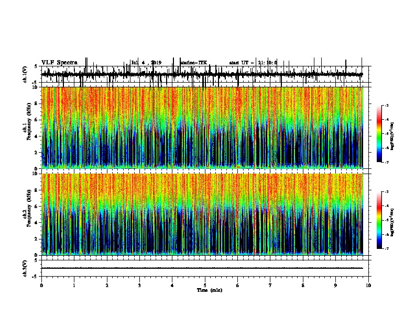This screenshot has height=320, width=415.
Task: Click the "ch.3(V)" axis label
Action: [x=25, y=268]
